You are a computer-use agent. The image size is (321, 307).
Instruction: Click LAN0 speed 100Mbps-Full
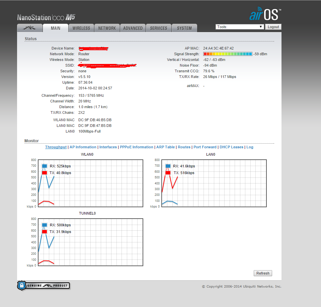(89, 131)
